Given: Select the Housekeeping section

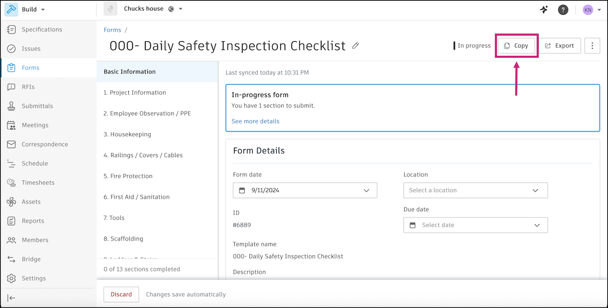Looking at the screenshot, I should pyautogui.click(x=131, y=134).
